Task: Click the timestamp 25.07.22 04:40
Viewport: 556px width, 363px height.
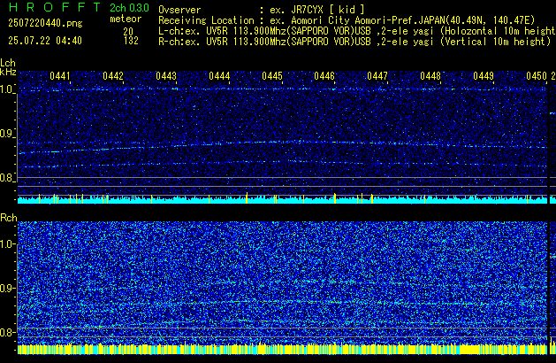Action: 45,41
